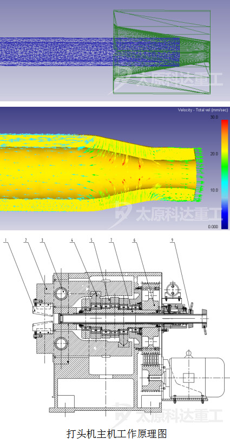Click the callout number 4 label
Viewport: 230px width, 439px height.
click(72, 240)
